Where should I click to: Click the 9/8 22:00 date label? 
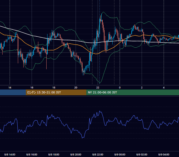pyautogui.click(x=98, y=154)
